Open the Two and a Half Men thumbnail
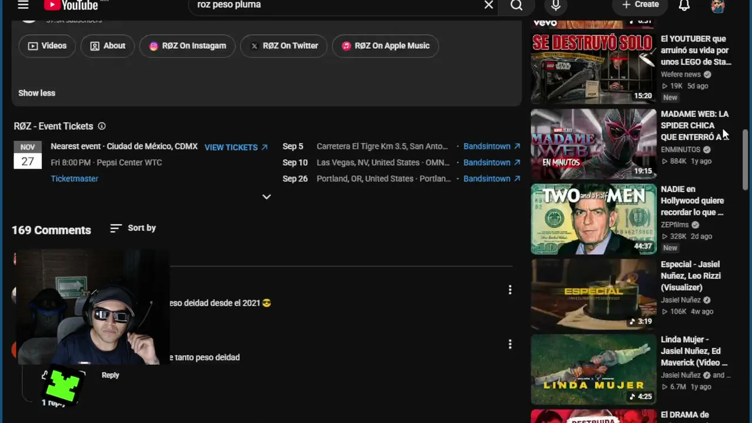This screenshot has height=423, width=752. [x=593, y=219]
